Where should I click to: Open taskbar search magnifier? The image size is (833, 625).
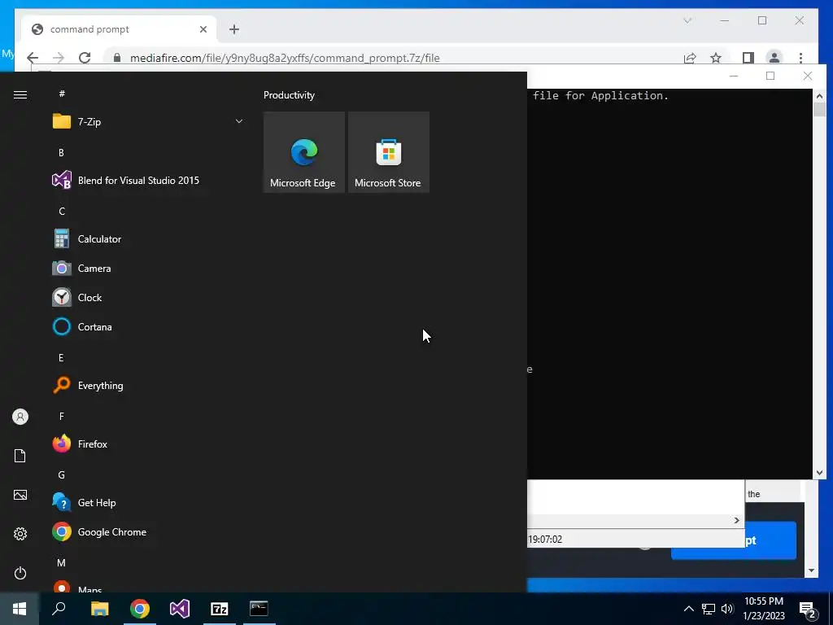[x=59, y=609]
